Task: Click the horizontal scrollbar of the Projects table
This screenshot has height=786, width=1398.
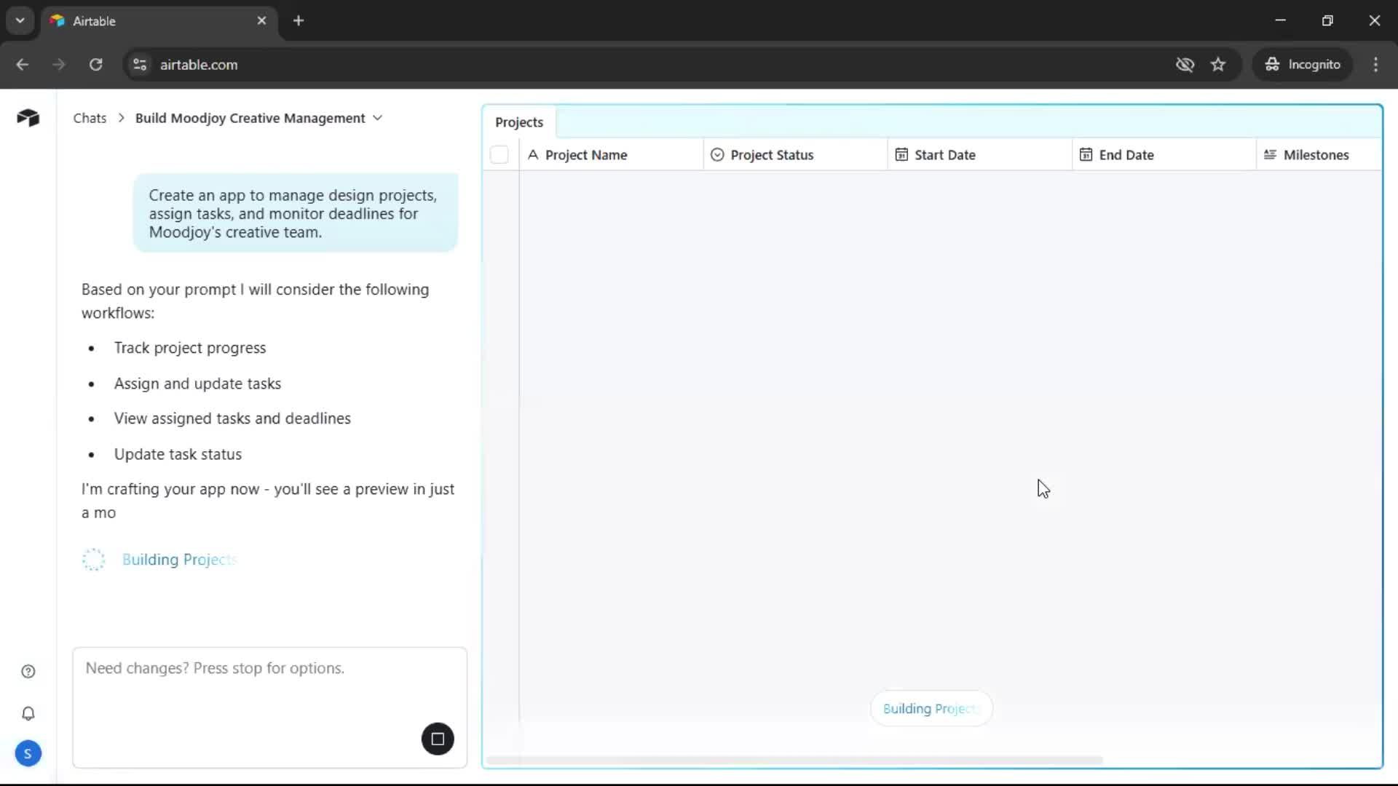Action: tap(794, 761)
